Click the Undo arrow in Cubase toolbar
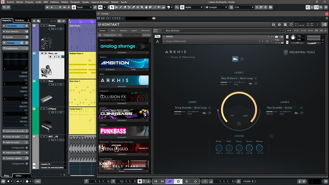Viewport: 329px width, 185px height. [4, 7]
